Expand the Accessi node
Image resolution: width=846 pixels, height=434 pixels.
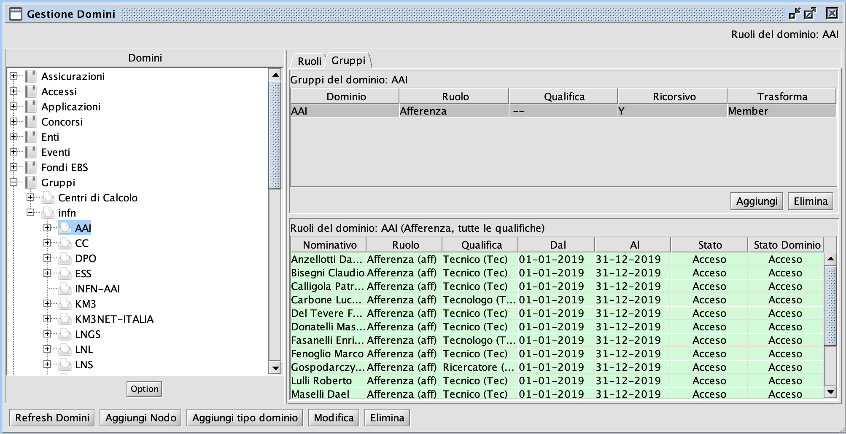click(13, 91)
